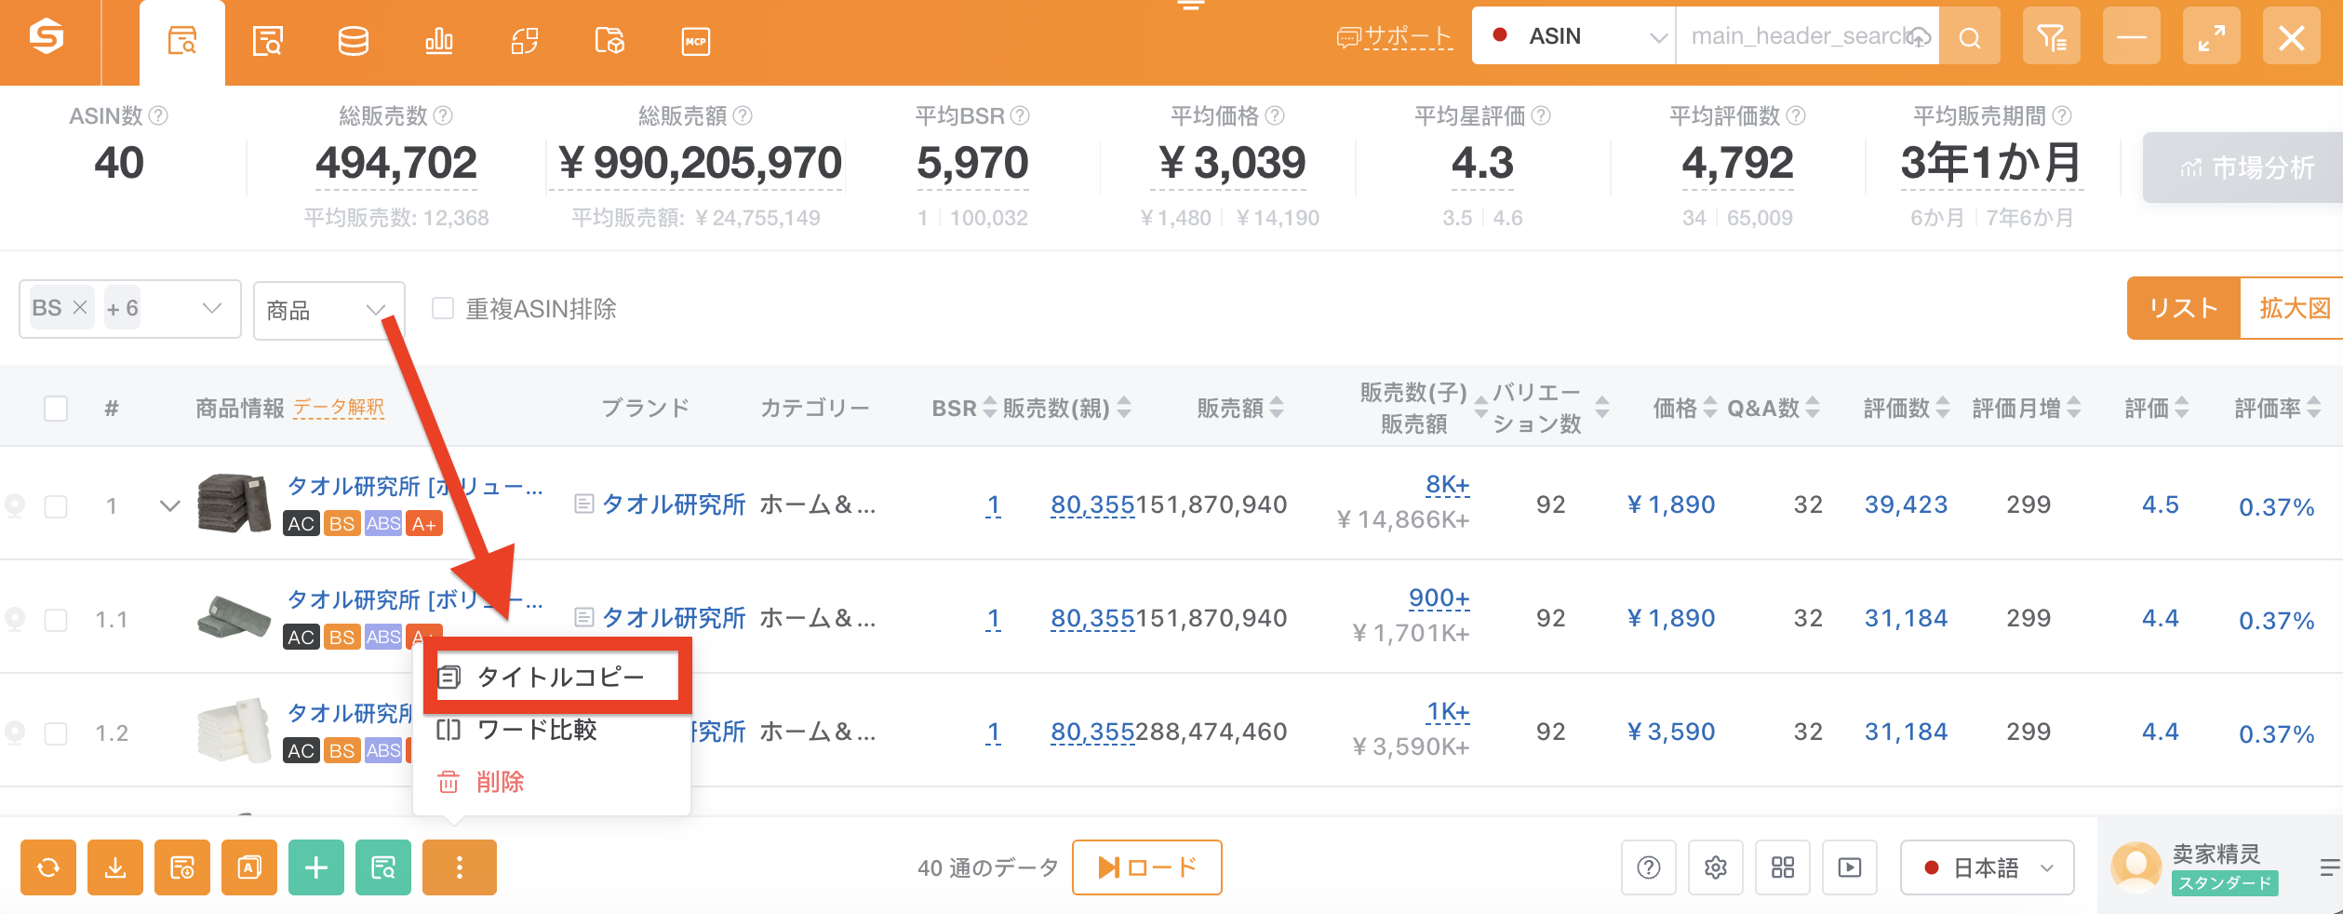Image resolution: width=2343 pixels, height=914 pixels.
Task: Click the 市場分析 button
Action: coord(2244,168)
